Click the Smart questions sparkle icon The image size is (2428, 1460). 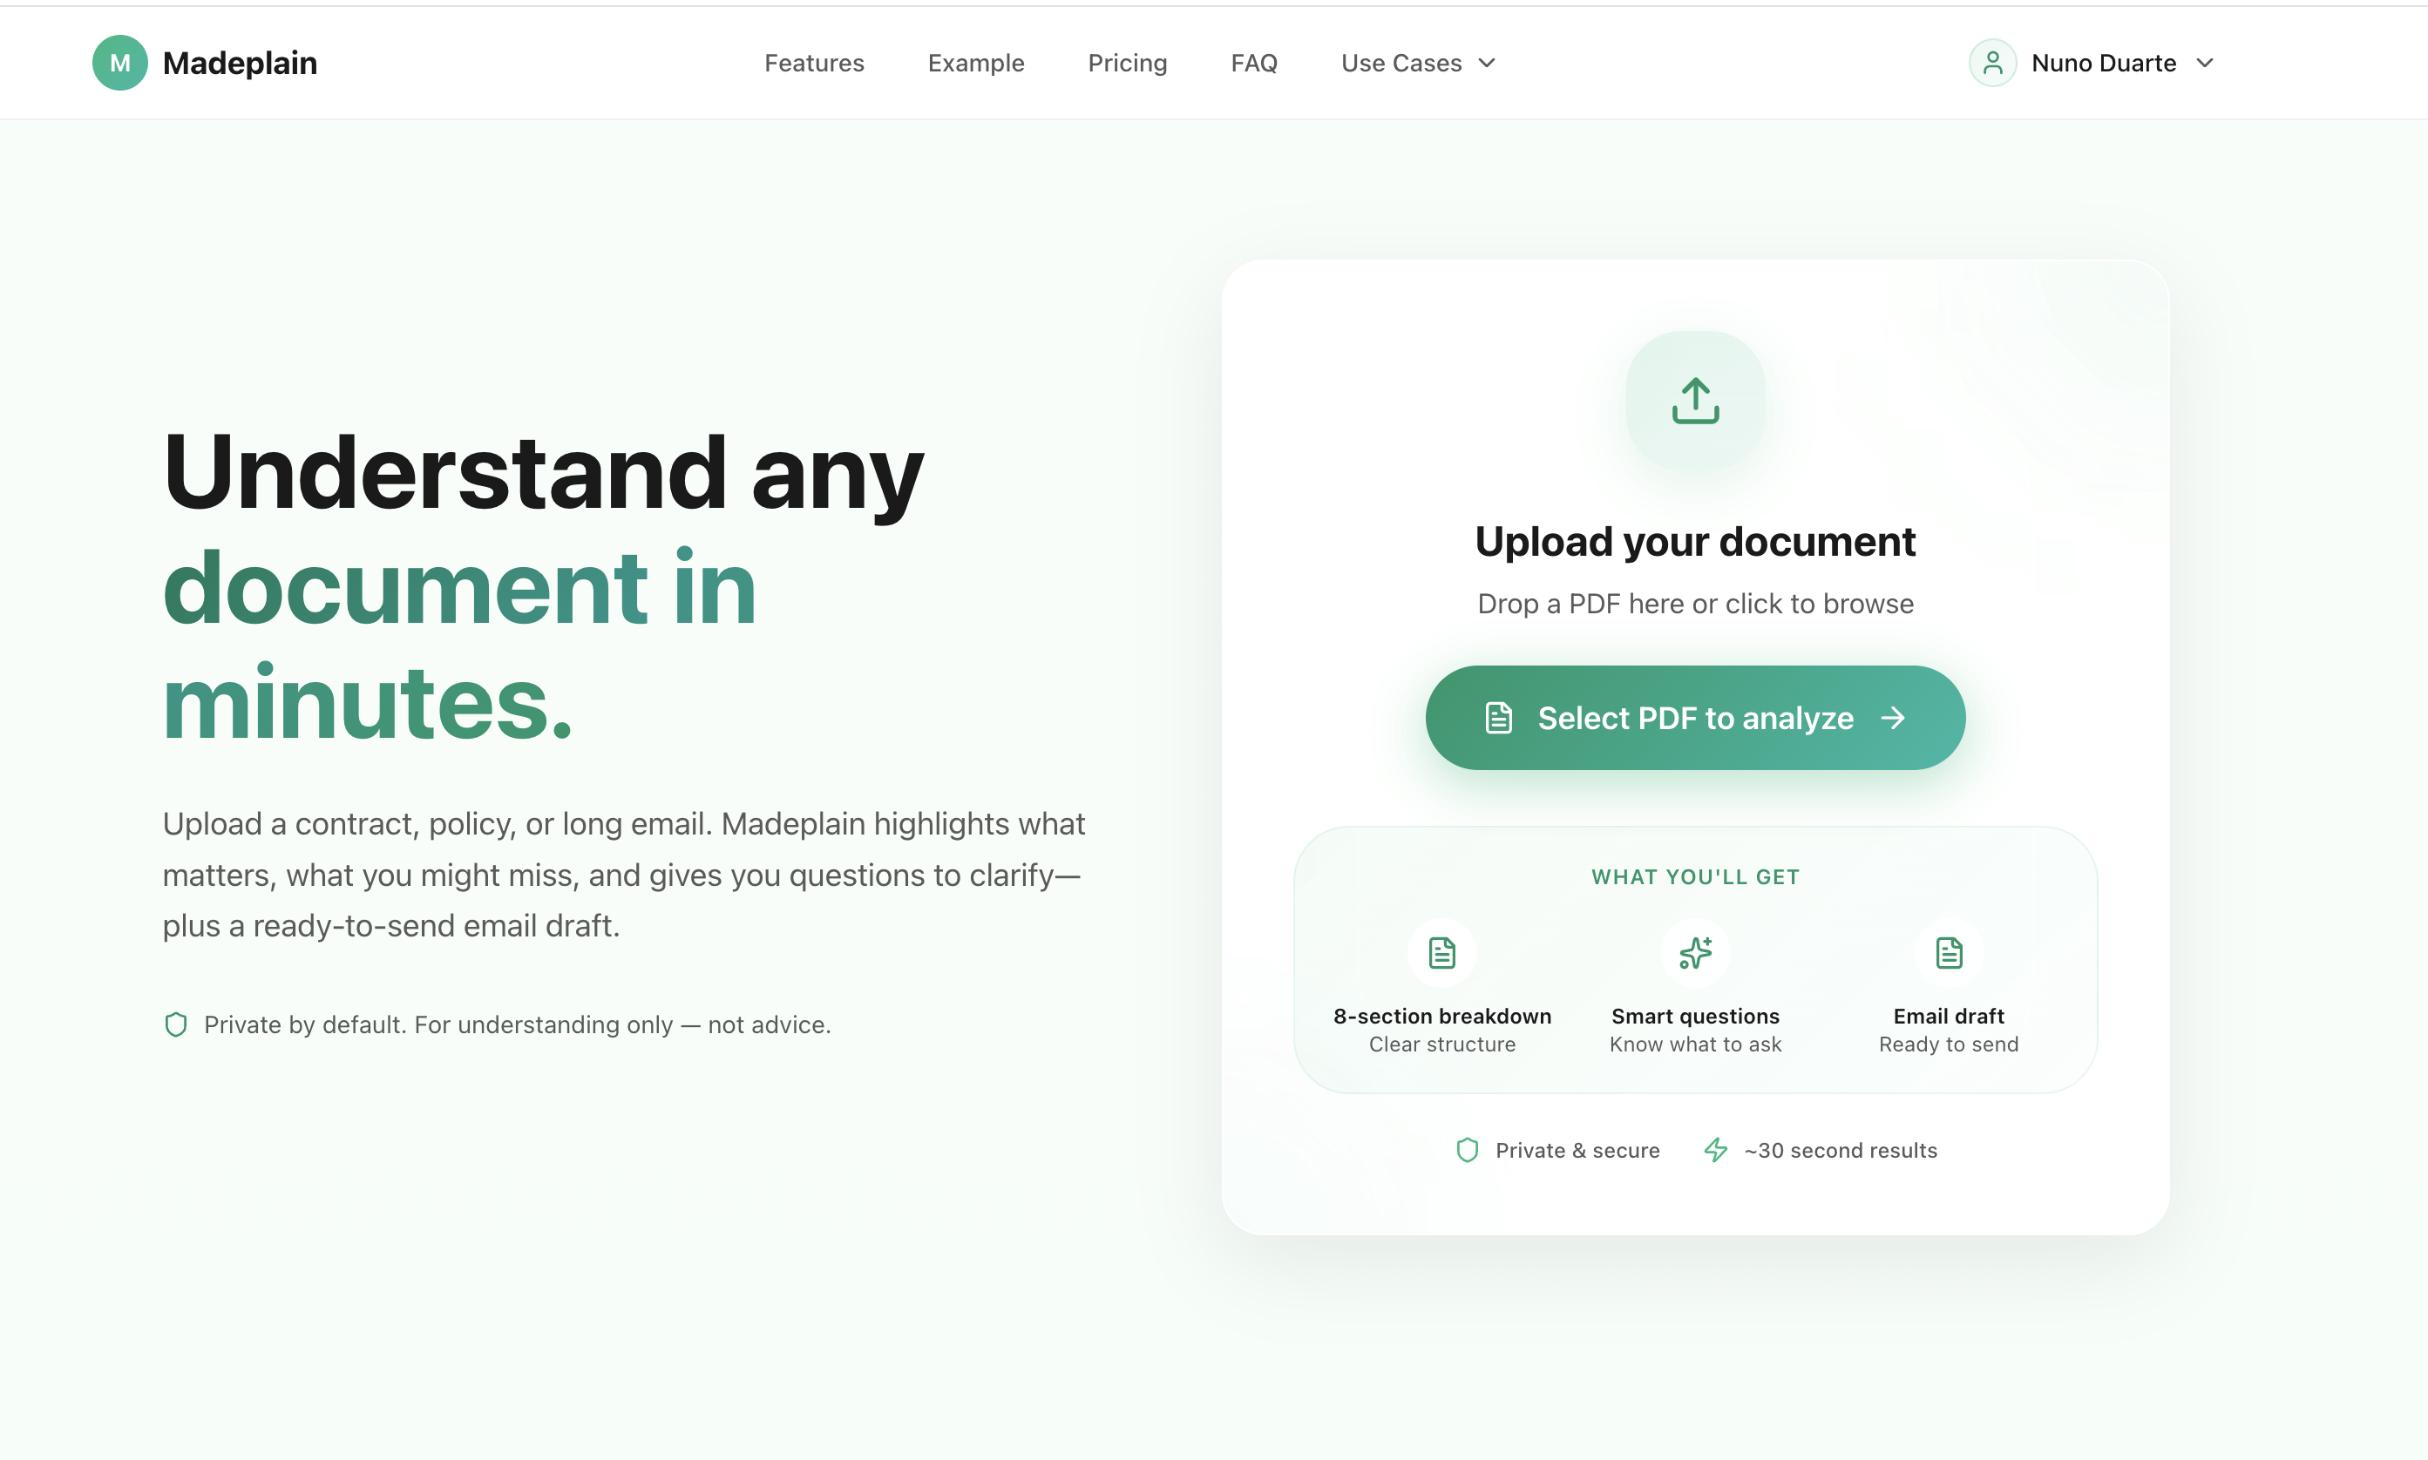point(1695,951)
